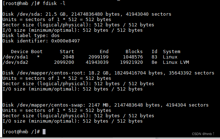This screenshot has width=220, height=139.
Task: Click the /dev/sda2 device entry
Action: (x=15, y=62)
